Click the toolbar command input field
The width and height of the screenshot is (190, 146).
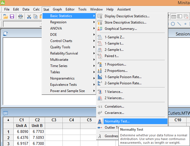coord(23,24)
